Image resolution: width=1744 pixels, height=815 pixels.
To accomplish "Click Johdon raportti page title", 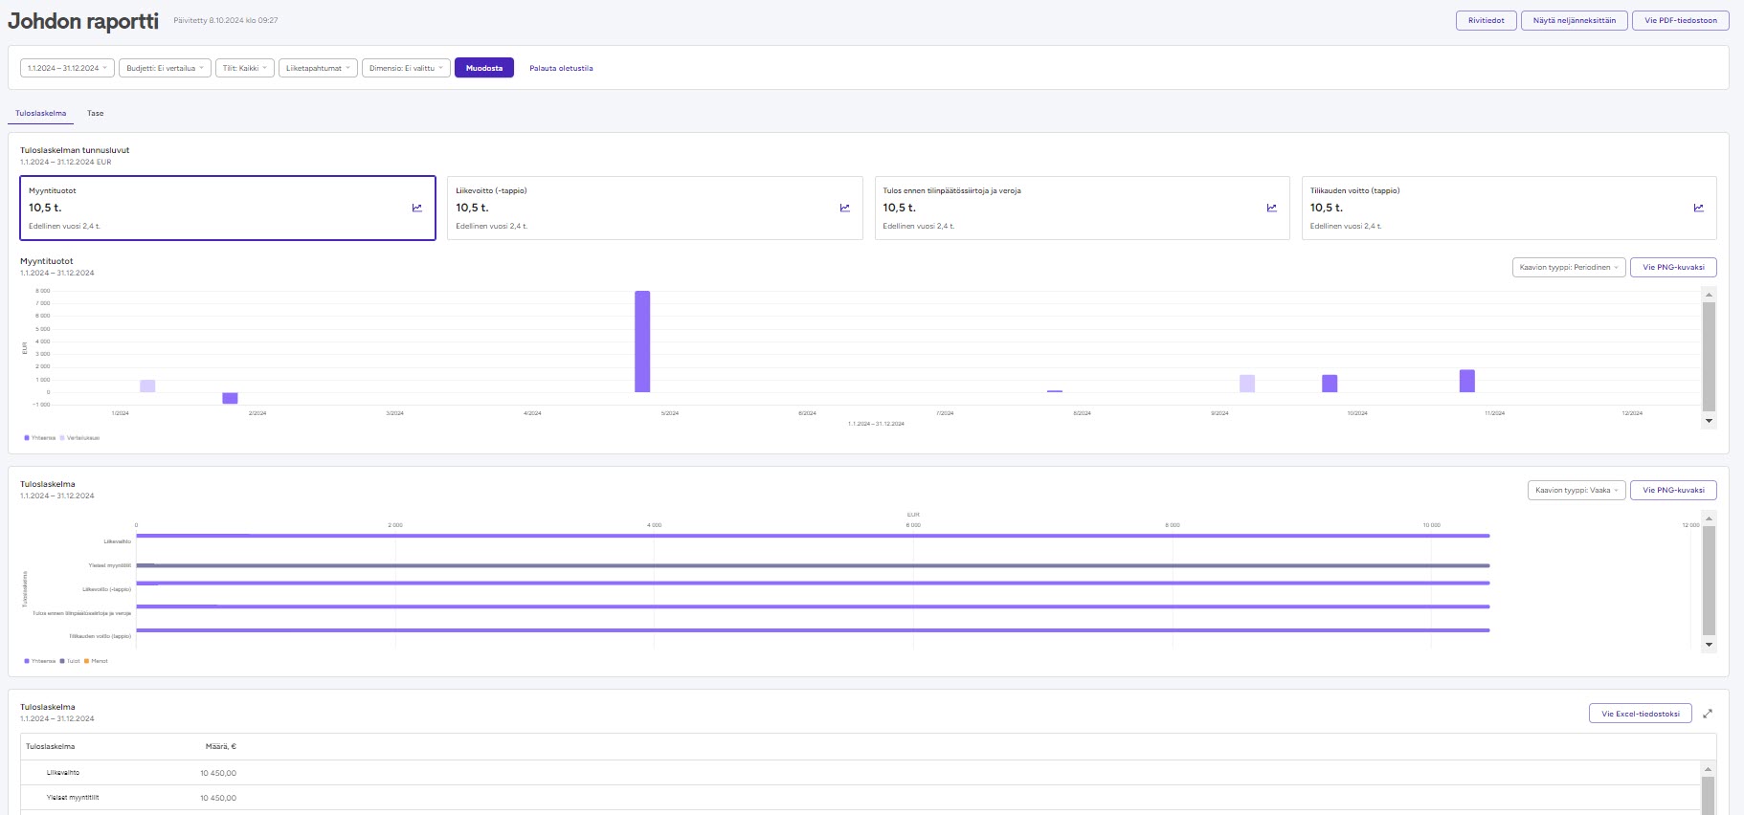I will pyautogui.click(x=83, y=21).
